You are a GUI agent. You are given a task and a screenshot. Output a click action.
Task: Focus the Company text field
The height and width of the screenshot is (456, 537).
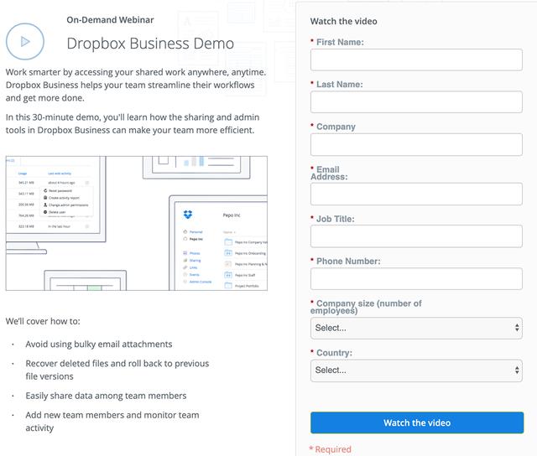click(x=416, y=144)
